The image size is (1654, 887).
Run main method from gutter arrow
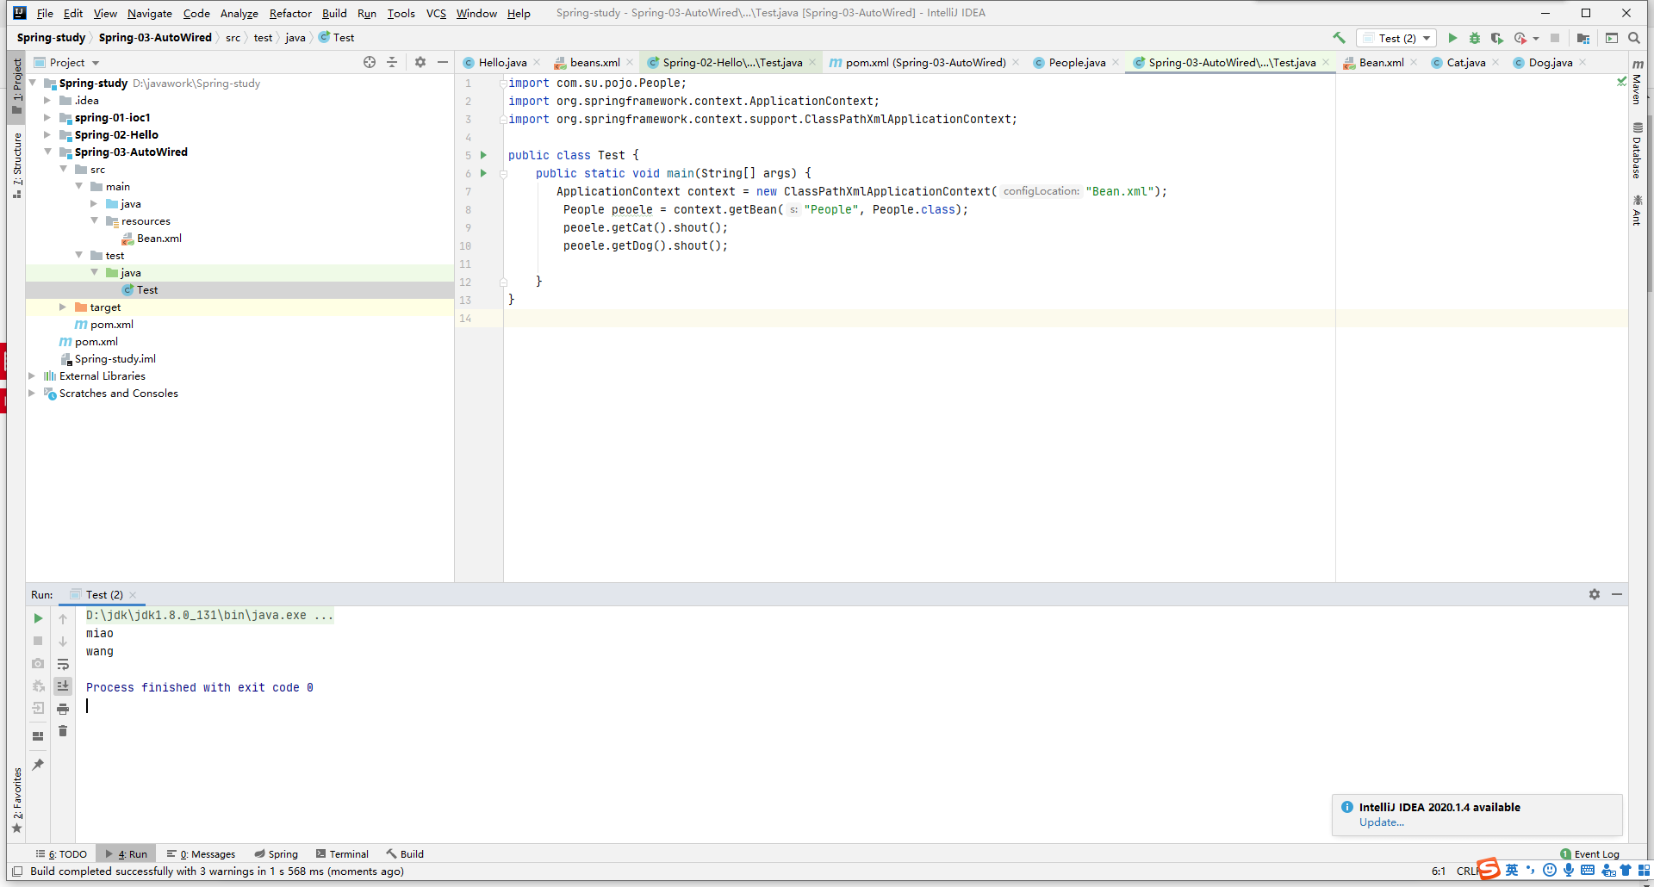[483, 173]
